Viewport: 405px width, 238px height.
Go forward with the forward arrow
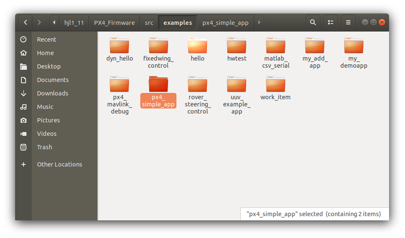[39, 22]
